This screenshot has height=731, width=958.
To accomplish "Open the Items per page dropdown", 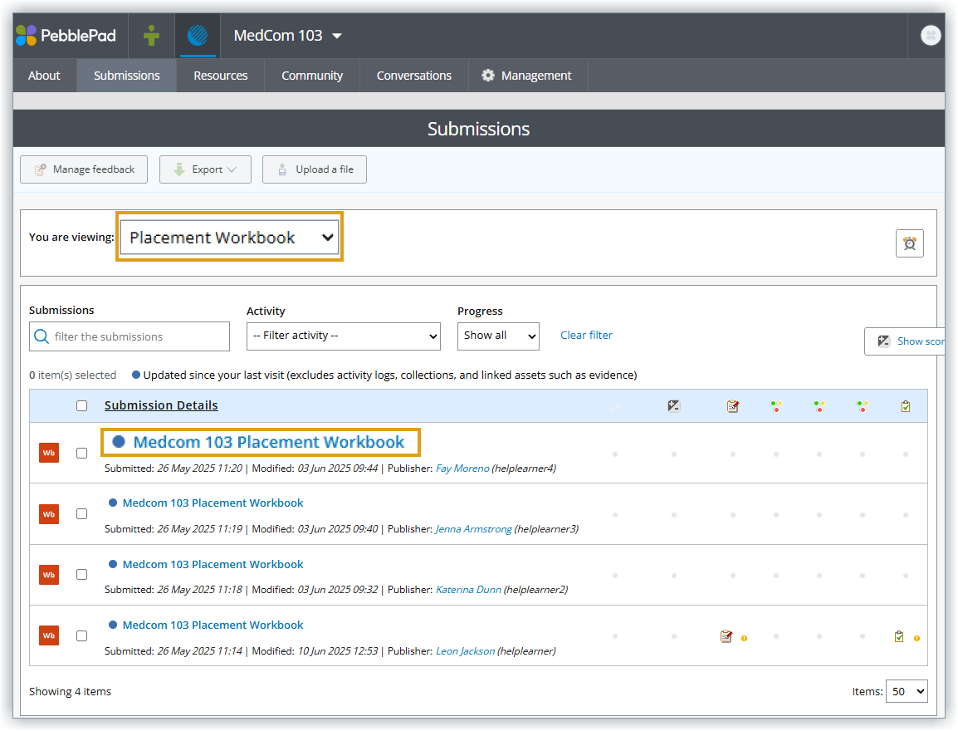I will tap(907, 691).
